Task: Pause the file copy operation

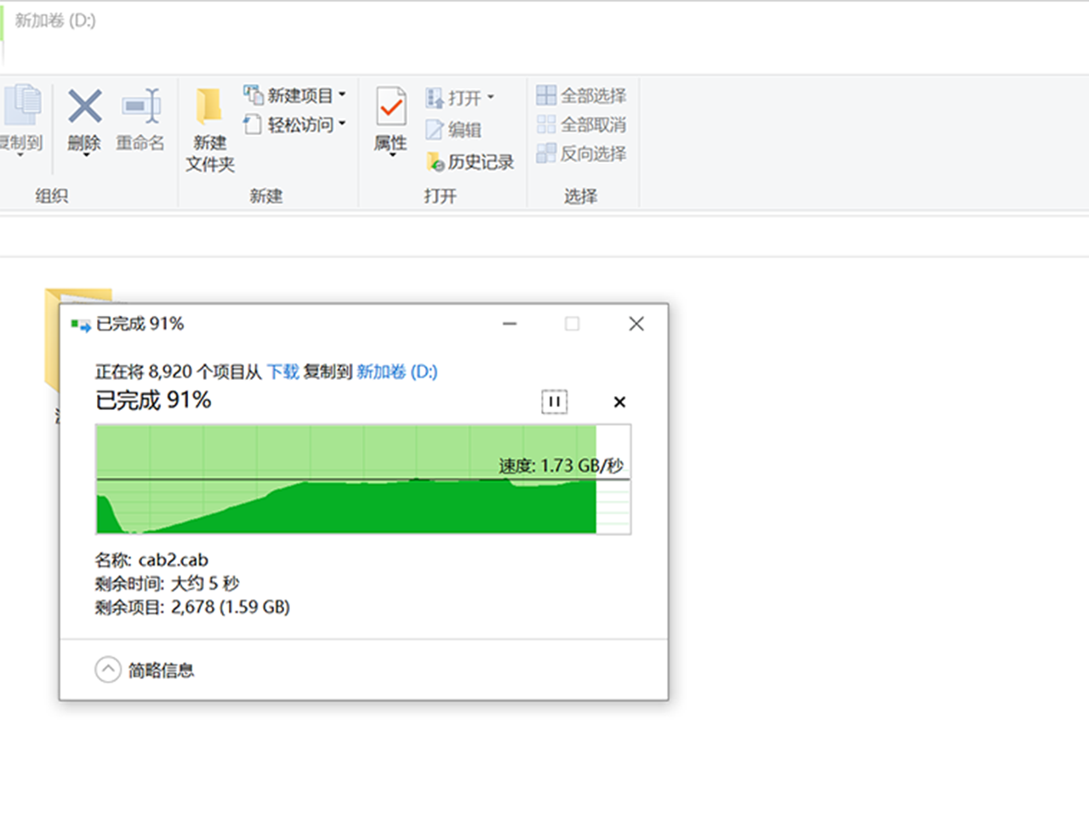Action: [x=554, y=401]
